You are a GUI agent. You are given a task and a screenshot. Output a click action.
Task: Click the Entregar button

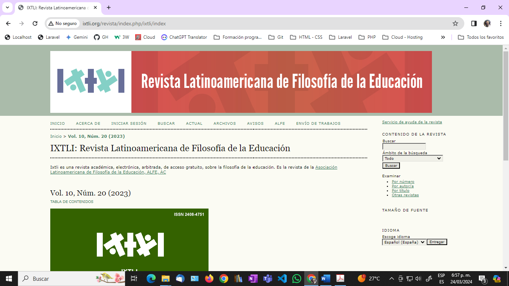coord(437,242)
